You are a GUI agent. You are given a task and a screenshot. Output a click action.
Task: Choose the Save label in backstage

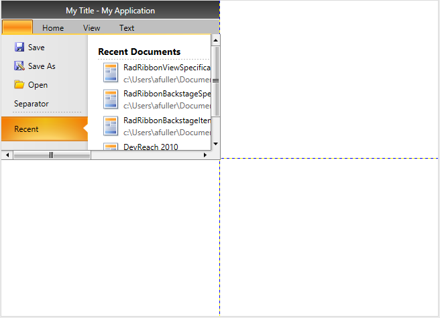[x=36, y=48]
